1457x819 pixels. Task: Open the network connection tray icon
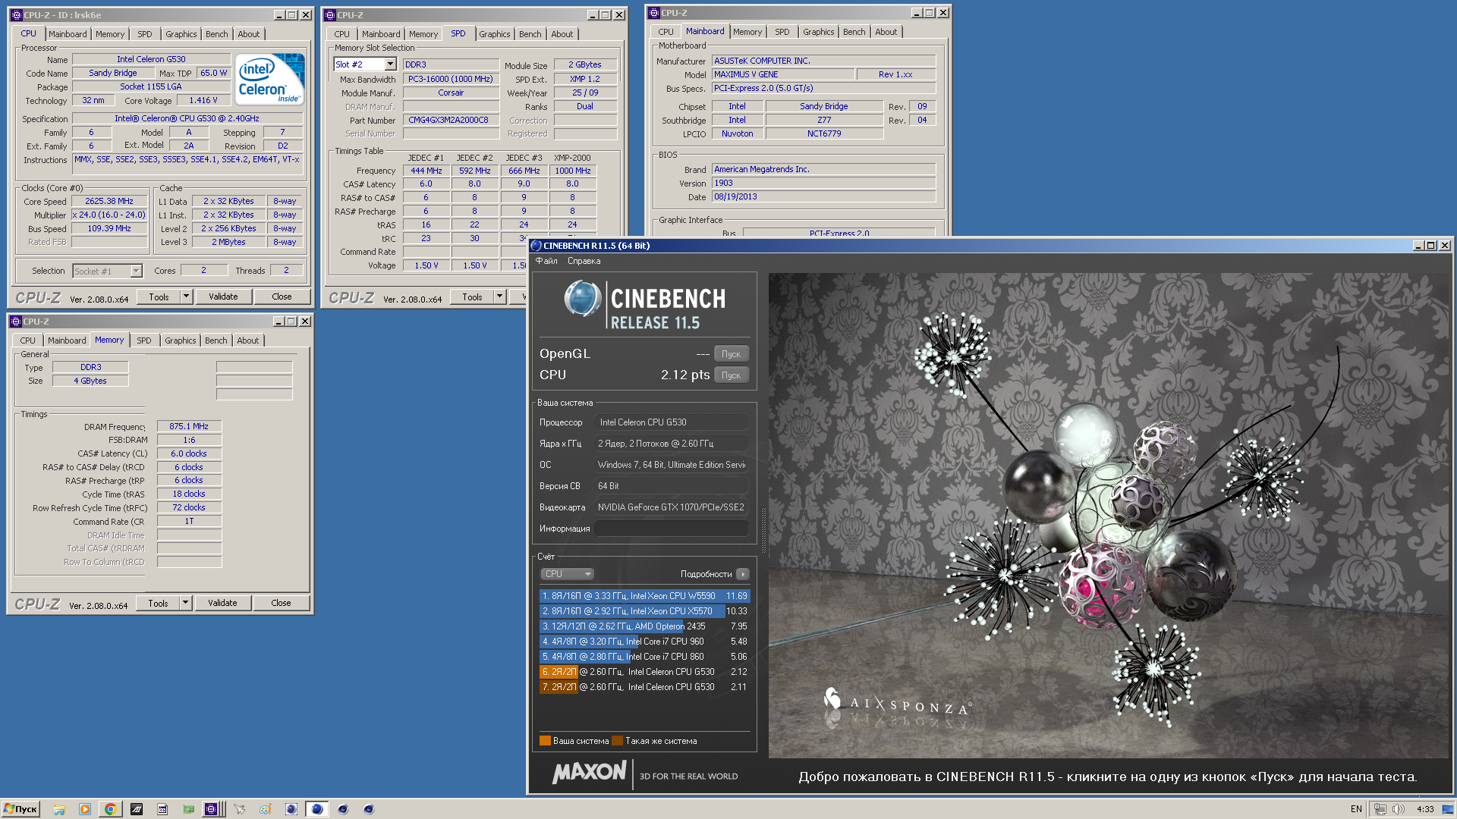(1380, 809)
